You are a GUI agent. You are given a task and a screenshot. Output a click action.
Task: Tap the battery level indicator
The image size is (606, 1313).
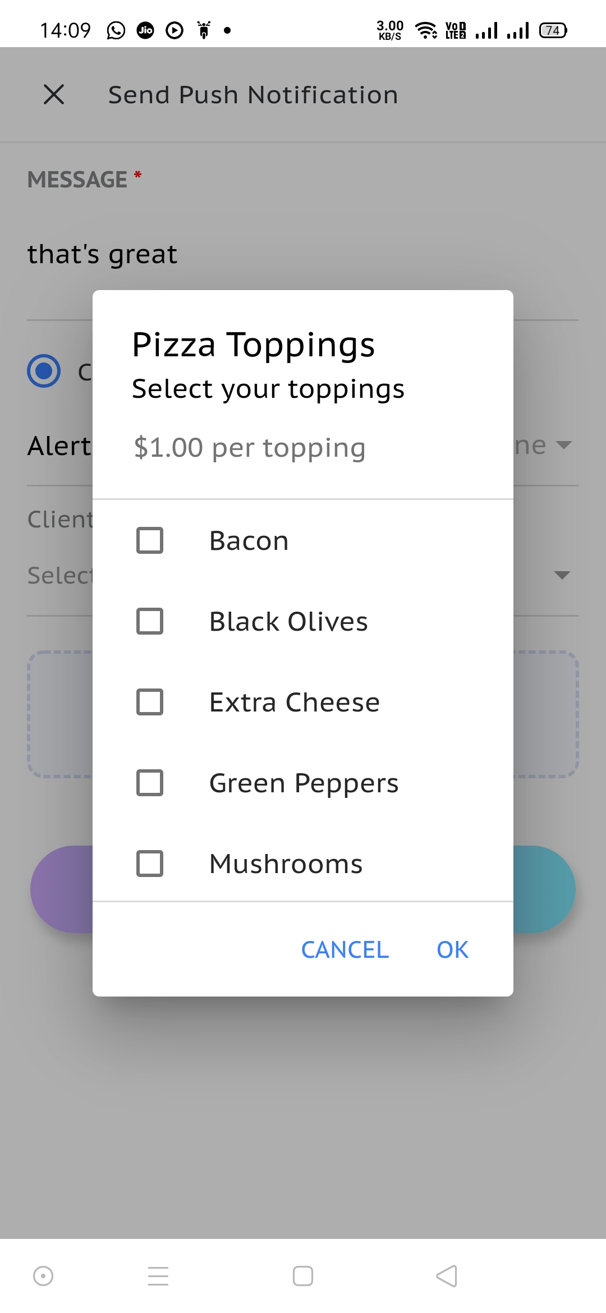coord(553,30)
